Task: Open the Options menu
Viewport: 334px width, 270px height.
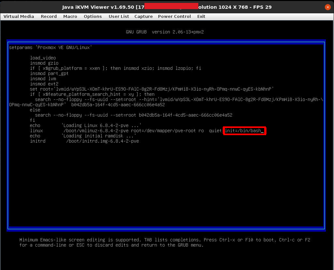Action: 93,17
